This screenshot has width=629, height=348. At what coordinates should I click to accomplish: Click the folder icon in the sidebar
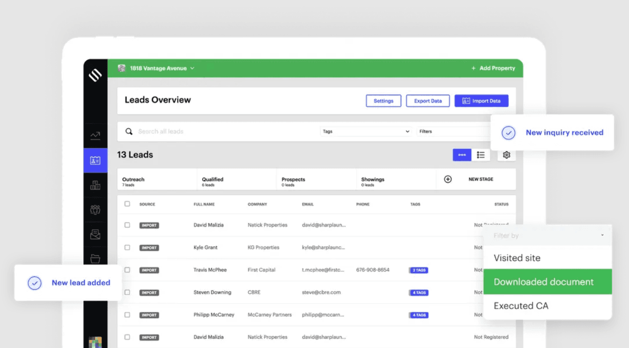pos(95,258)
